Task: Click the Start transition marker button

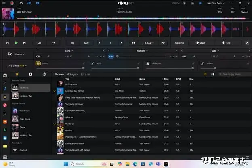Action: pos(201,43)
